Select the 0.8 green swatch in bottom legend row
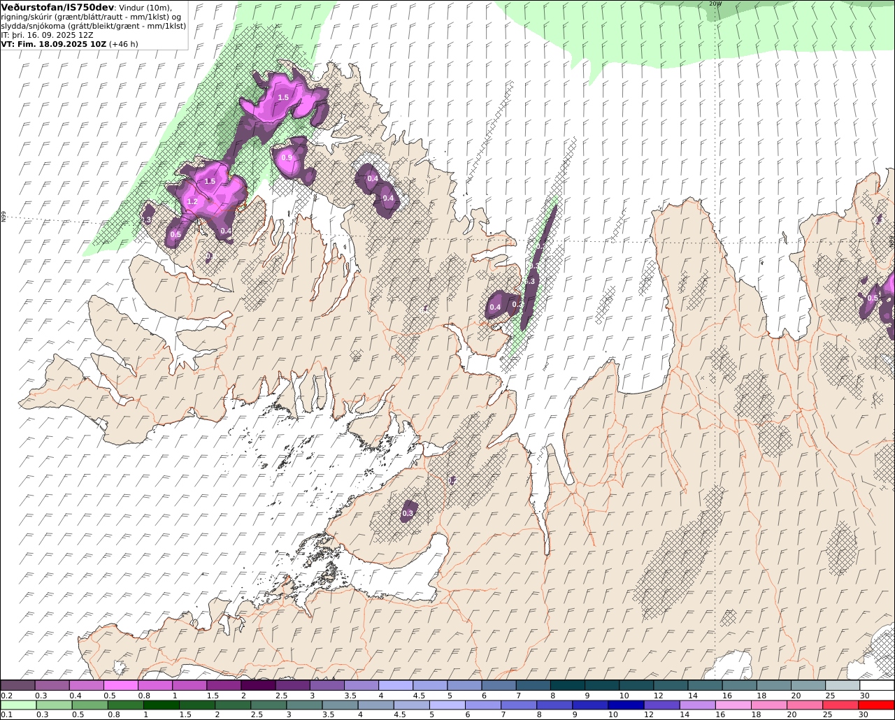Image resolution: width=895 pixels, height=720 pixels. pyautogui.click(x=125, y=705)
